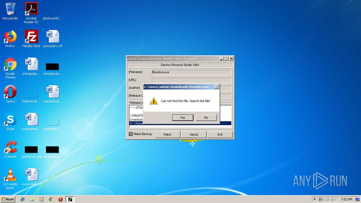Close the patch Davinci Resolve window
The height and width of the screenshot is (203, 361).
point(231,59)
